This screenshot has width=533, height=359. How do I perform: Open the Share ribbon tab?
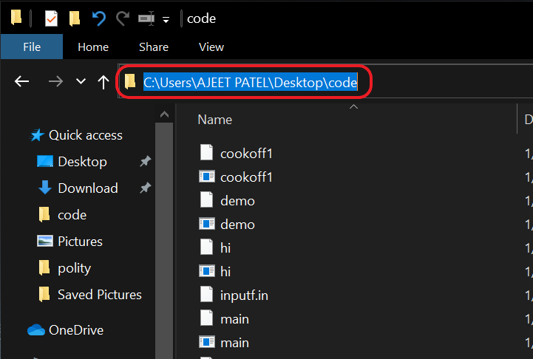tap(154, 47)
